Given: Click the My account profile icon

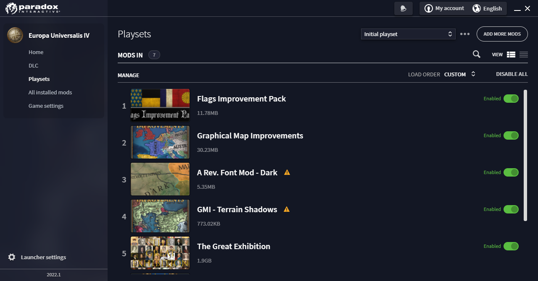Looking at the screenshot, I should click(429, 8).
